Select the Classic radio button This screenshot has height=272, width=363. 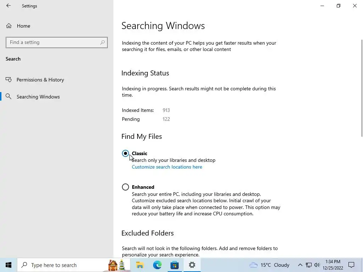coord(125,153)
